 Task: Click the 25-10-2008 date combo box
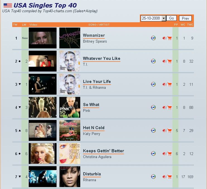pyautogui.click(x=153, y=18)
